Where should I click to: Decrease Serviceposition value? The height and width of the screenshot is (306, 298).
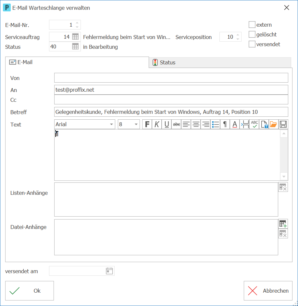(x=238, y=39)
